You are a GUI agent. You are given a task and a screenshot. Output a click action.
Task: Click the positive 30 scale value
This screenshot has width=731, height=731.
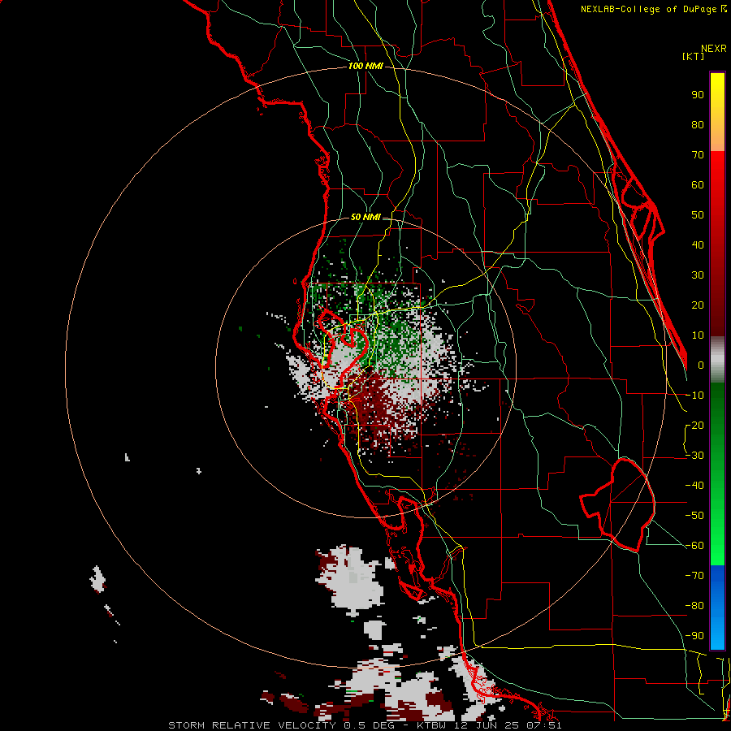(x=698, y=275)
